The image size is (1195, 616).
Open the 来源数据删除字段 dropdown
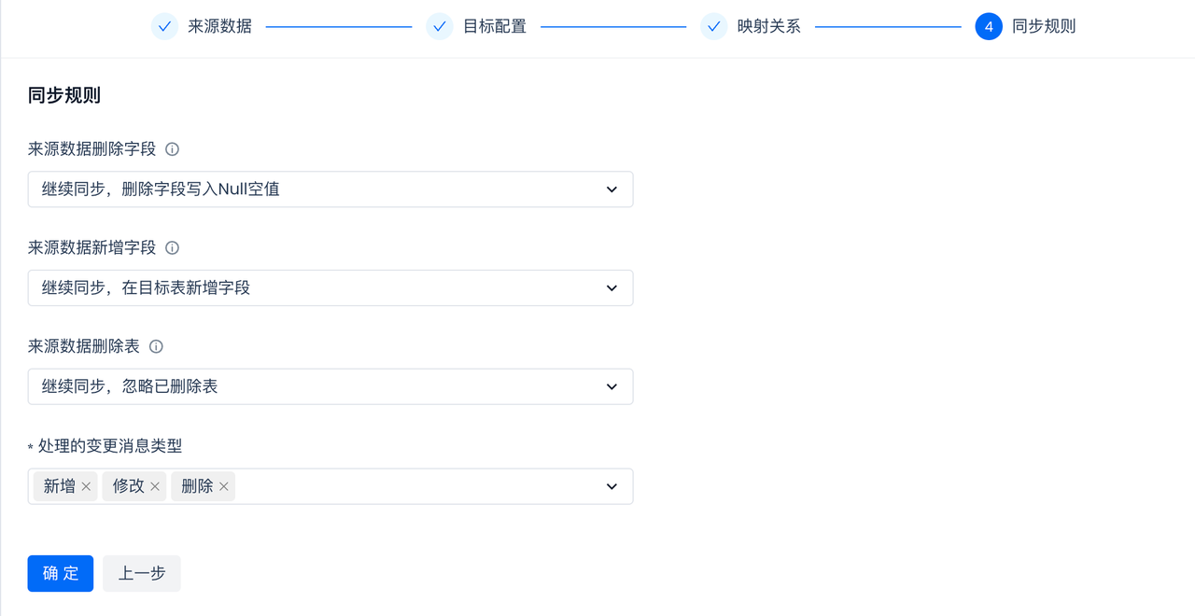pos(330,189)
